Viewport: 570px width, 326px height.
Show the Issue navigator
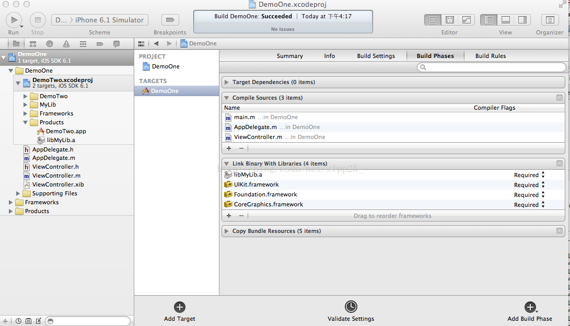[66, 44]
